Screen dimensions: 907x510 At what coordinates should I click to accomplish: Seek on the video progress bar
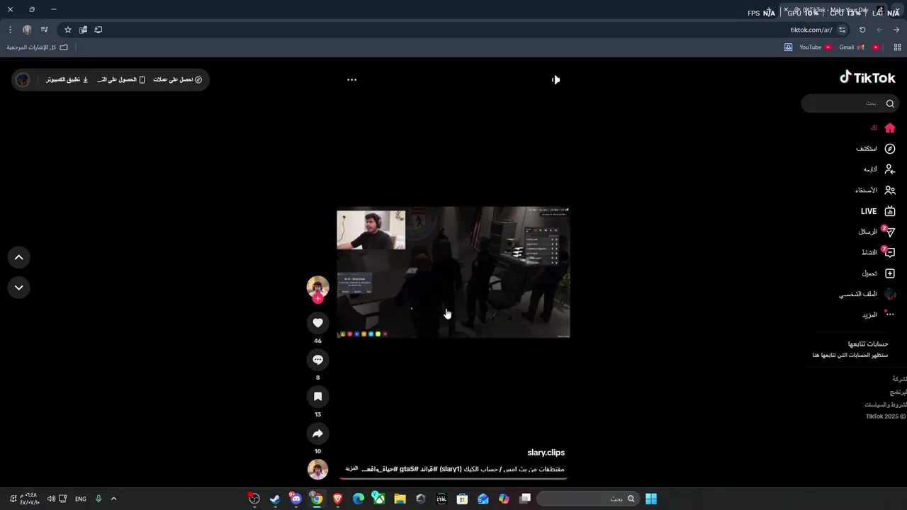click(453, 478)
